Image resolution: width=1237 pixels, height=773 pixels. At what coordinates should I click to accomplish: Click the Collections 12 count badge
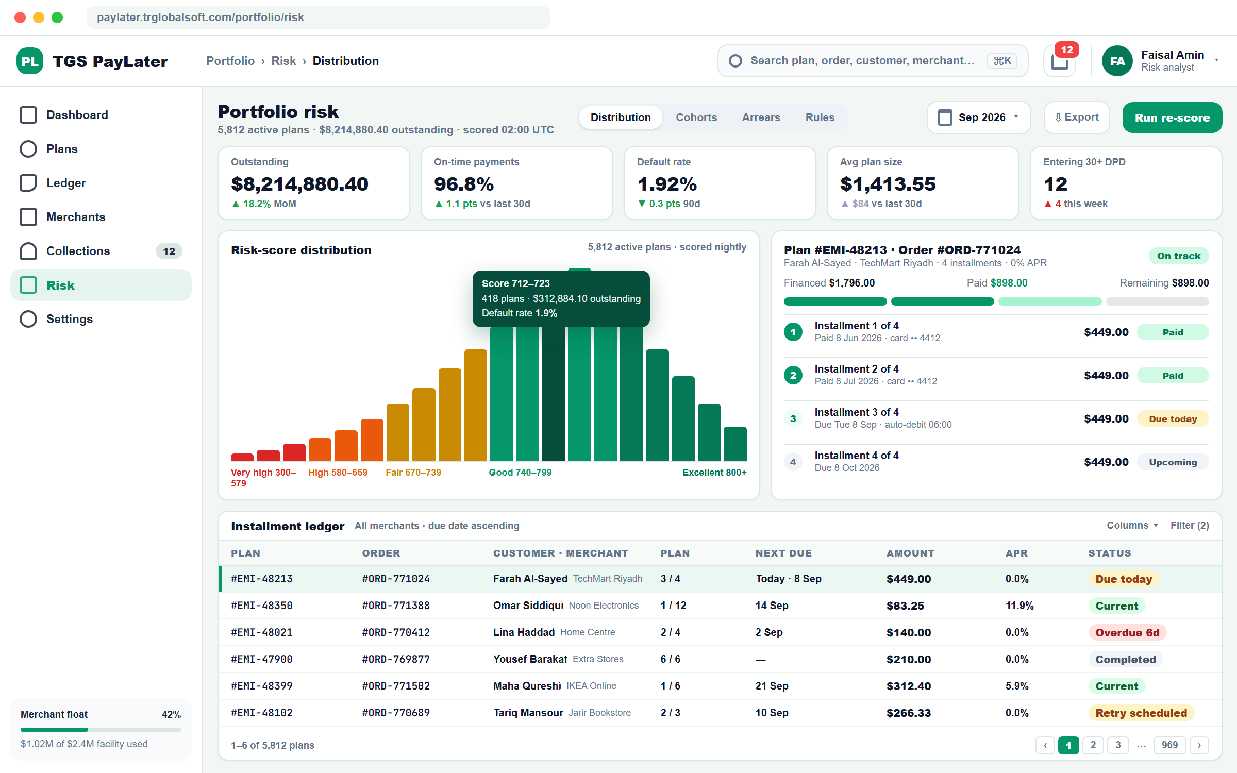click(169, 251)
